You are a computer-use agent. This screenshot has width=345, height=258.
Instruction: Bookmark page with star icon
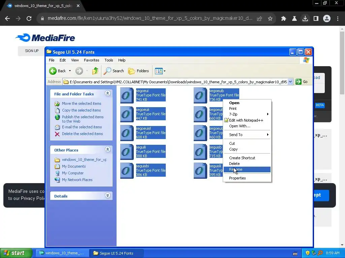tap(270, 19)
